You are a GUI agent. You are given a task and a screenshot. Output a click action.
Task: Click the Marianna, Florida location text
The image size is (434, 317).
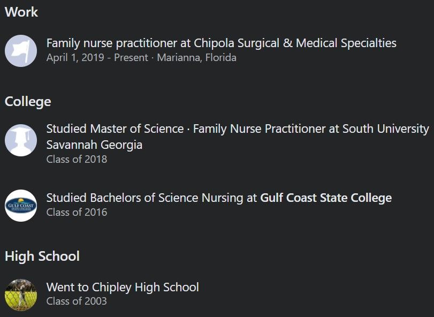(x=197, y=58)
